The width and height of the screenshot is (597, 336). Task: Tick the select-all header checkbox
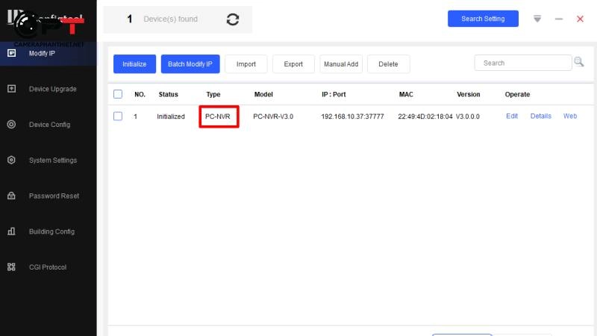coord(118,94)
